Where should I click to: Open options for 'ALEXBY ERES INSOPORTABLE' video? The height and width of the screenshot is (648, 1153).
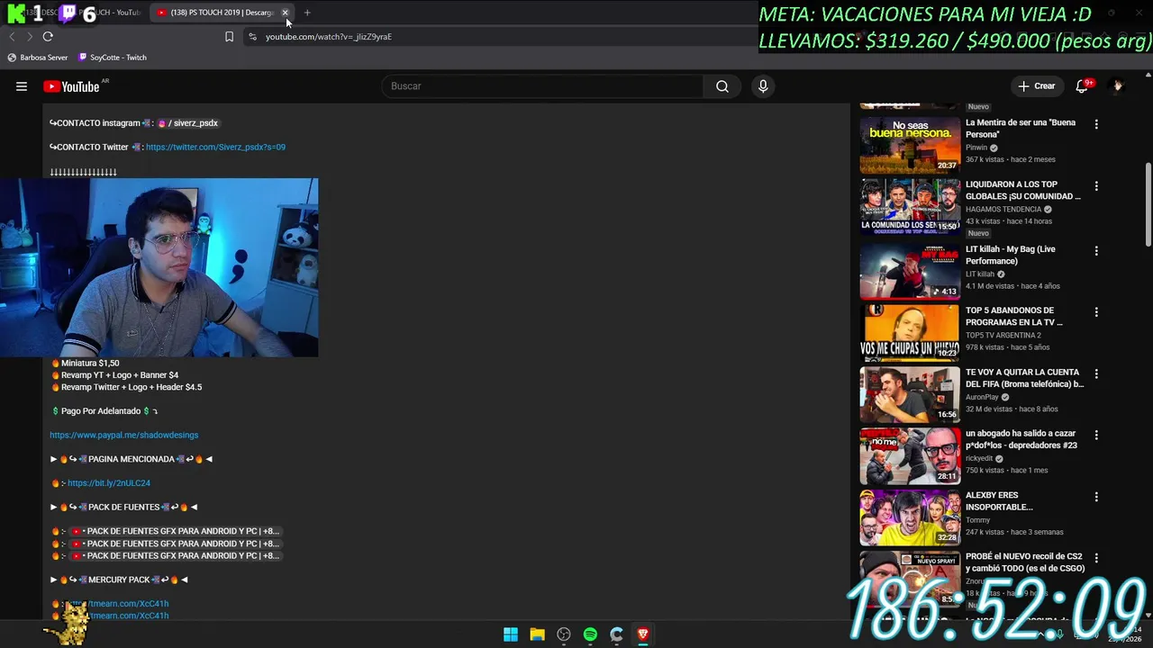click(x=1096, y=497)
